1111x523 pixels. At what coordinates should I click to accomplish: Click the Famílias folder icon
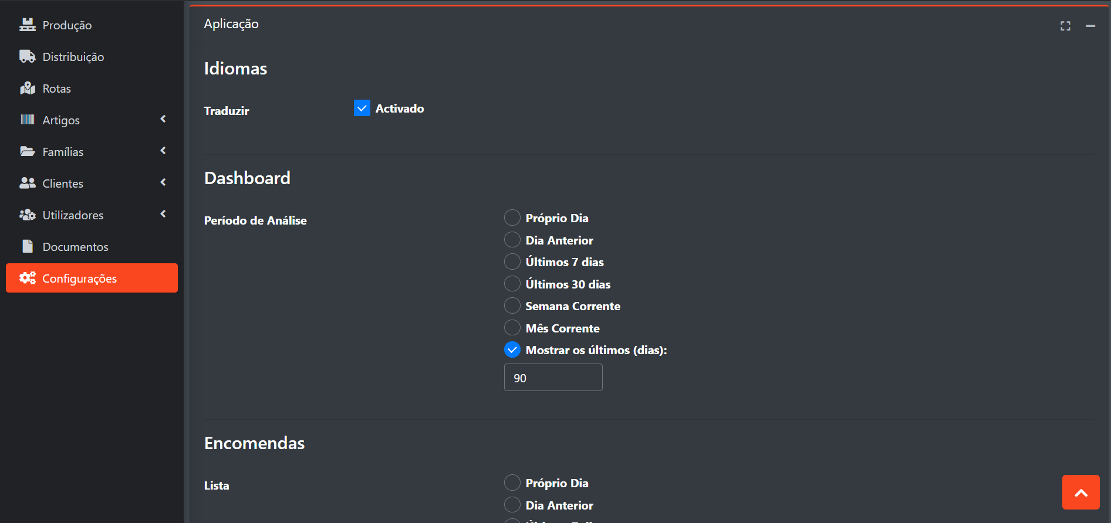[27, 151]
